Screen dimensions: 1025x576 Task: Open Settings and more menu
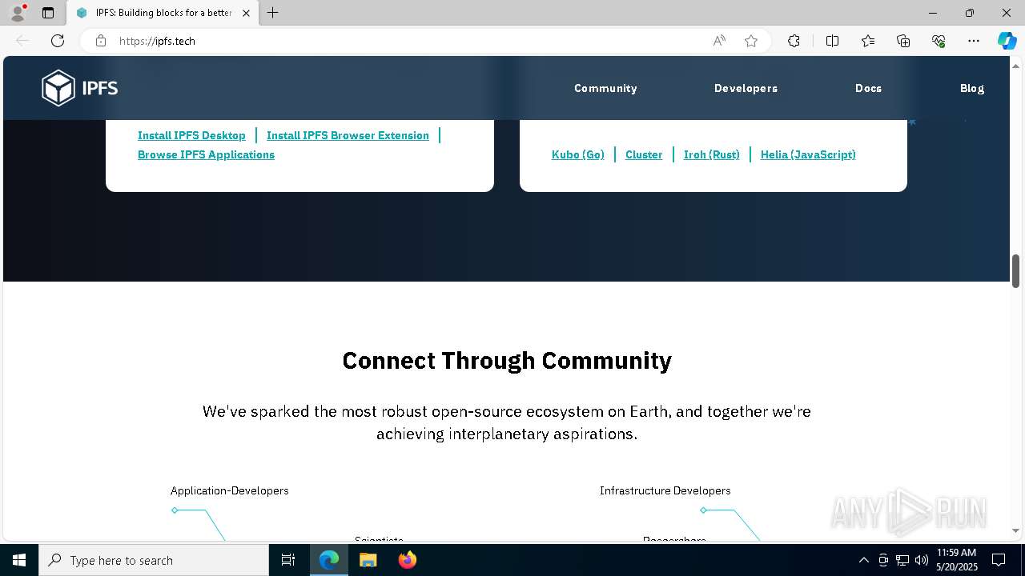click(974, 41)
